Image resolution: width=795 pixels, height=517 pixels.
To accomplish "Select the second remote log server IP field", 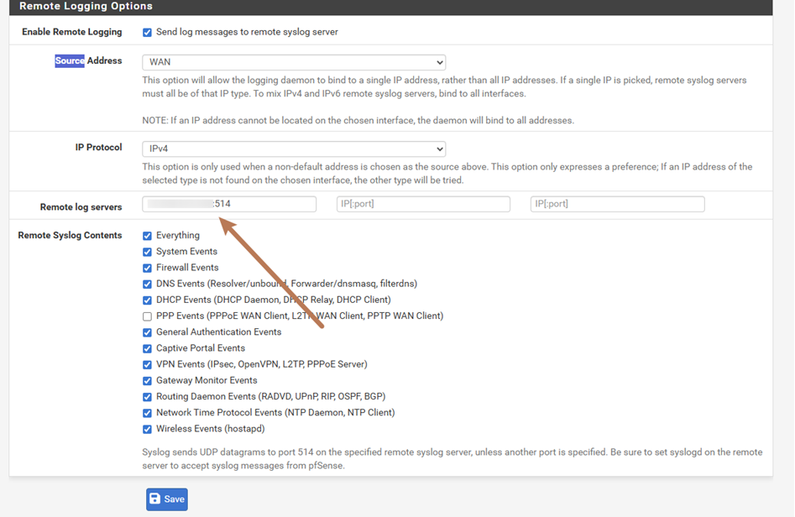I will pos(423,203).
